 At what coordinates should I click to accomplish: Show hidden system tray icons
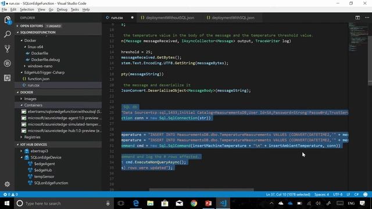[271, 203]
